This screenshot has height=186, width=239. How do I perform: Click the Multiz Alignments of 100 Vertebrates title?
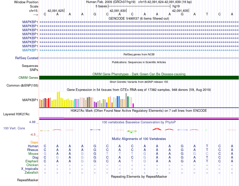[139, 139]
